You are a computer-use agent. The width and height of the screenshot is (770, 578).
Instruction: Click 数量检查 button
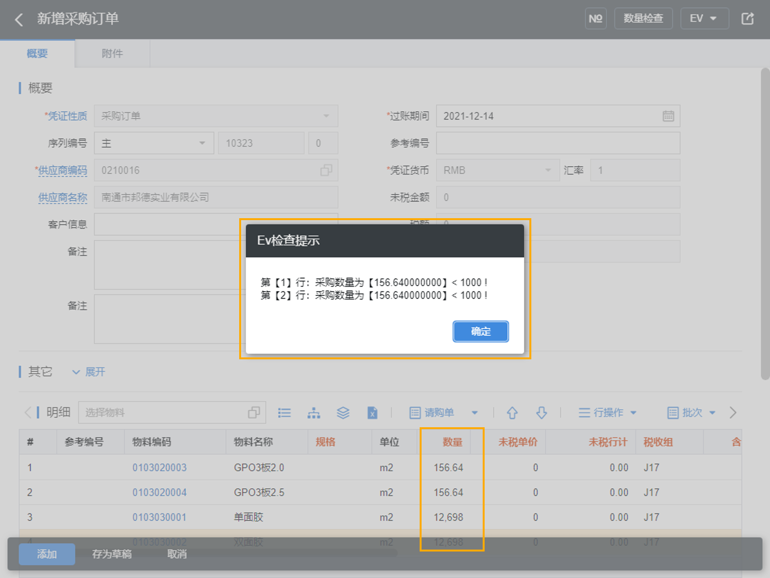(x=643, y=19)
